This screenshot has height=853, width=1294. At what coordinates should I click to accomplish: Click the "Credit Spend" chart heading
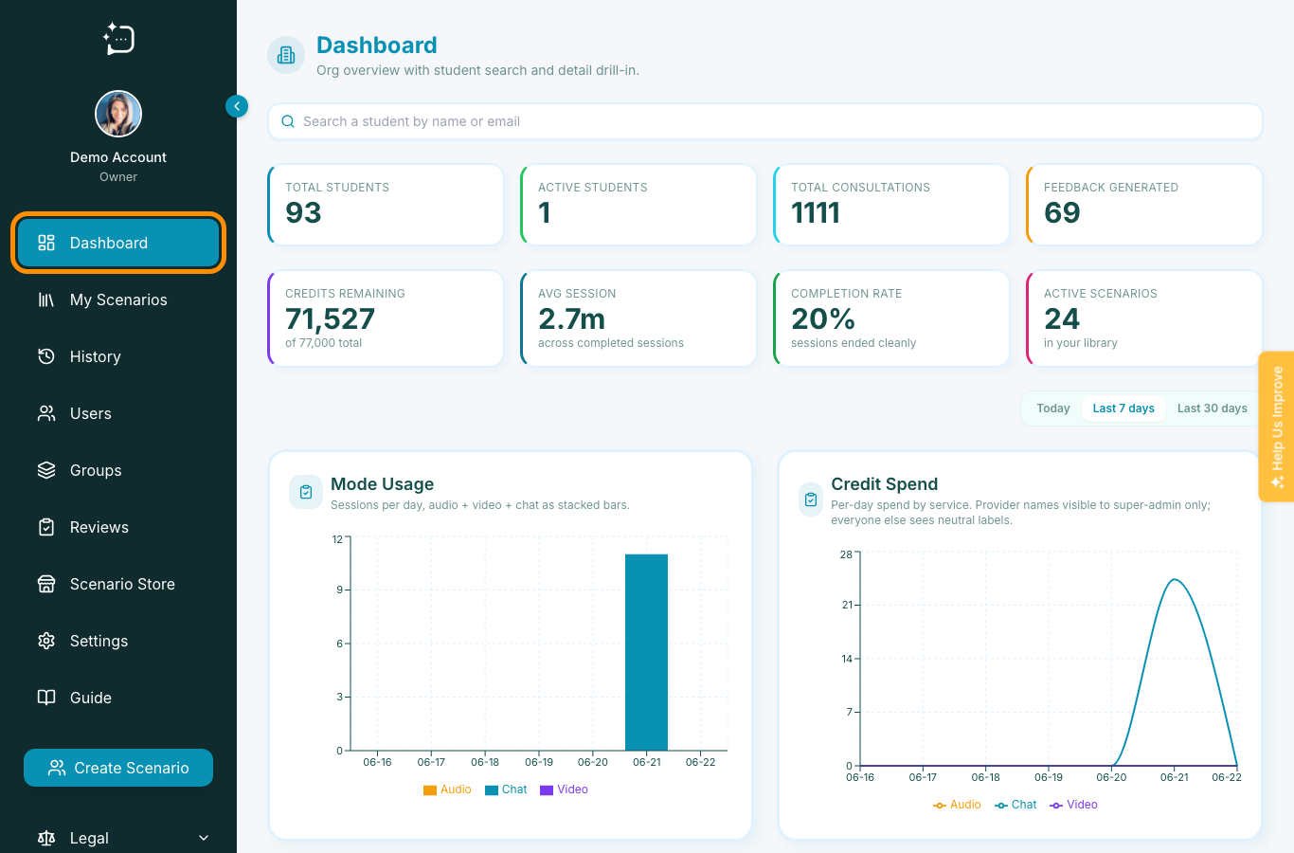[884, 484]
